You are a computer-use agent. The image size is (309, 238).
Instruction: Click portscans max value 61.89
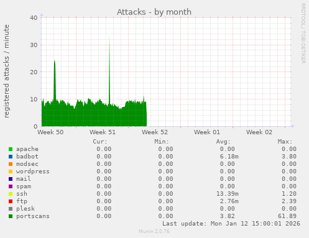click(x=287, y=216)
